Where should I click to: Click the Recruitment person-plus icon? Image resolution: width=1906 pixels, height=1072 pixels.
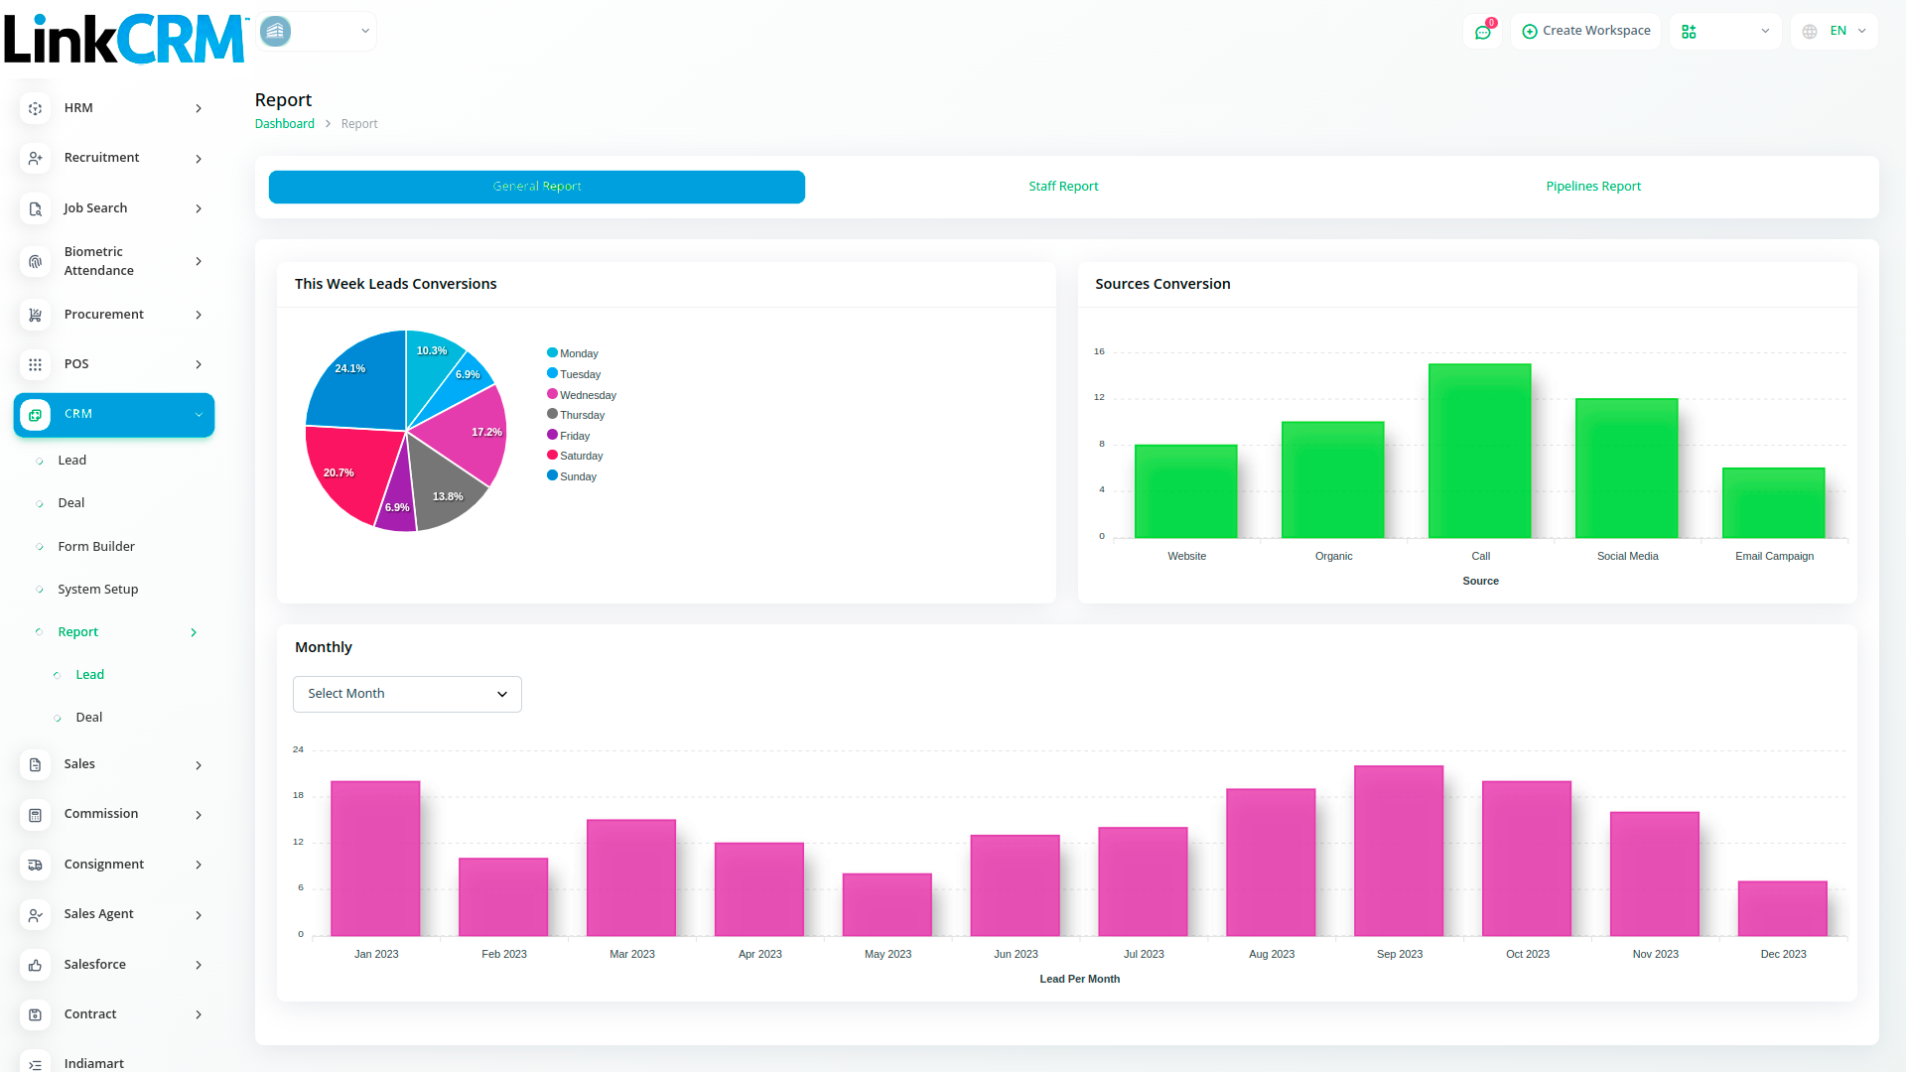pyautogui.click(x=36, y=159)
